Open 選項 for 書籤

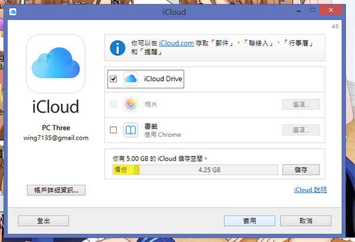pos(301,130)
